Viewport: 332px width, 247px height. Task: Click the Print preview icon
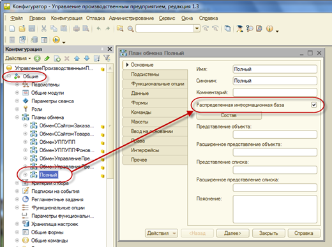point(86,29)
